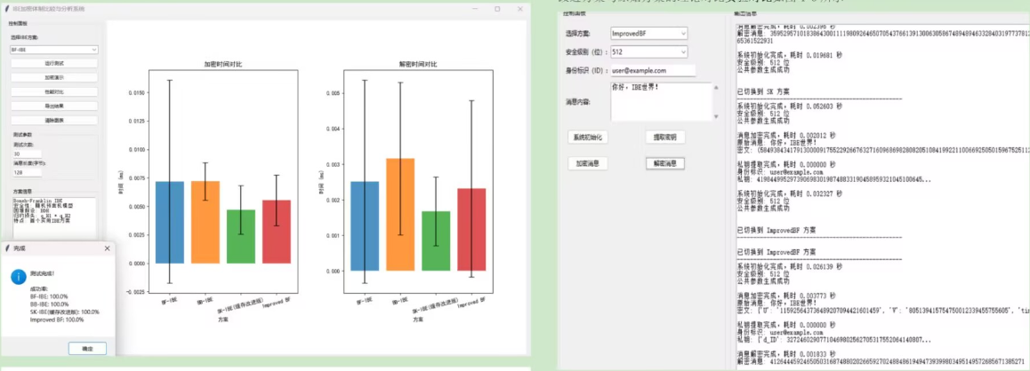Screen dimensions: 1030x371
Task: Click the user@example.com identity field
Action: point(652,70)
